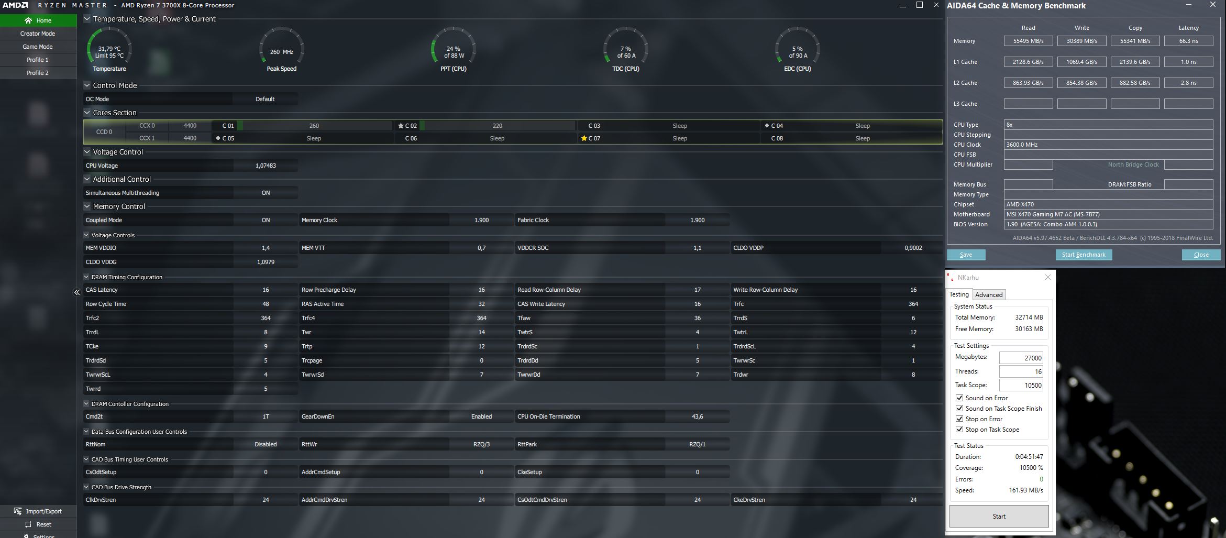Click the OC Mode Default value
The image size is (1226, 538).
tap(265, 99)
